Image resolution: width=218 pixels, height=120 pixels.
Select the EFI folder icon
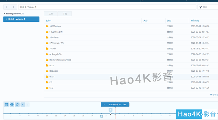pyautogui.click(x=47, y=82)
